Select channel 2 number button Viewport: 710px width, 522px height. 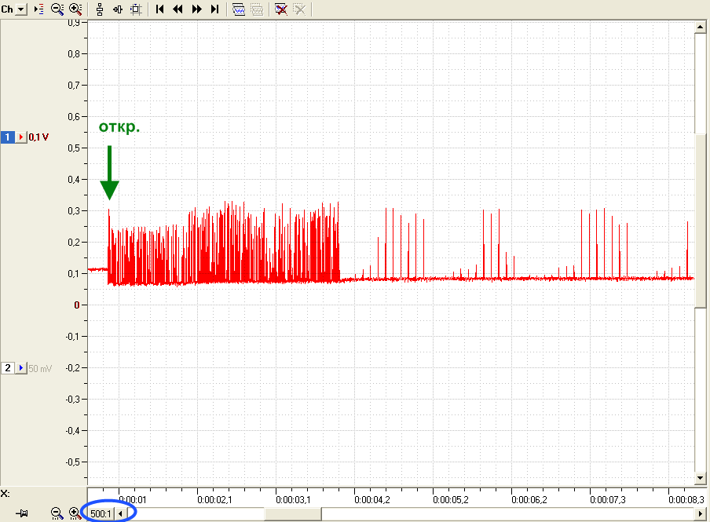pos(8,368)
